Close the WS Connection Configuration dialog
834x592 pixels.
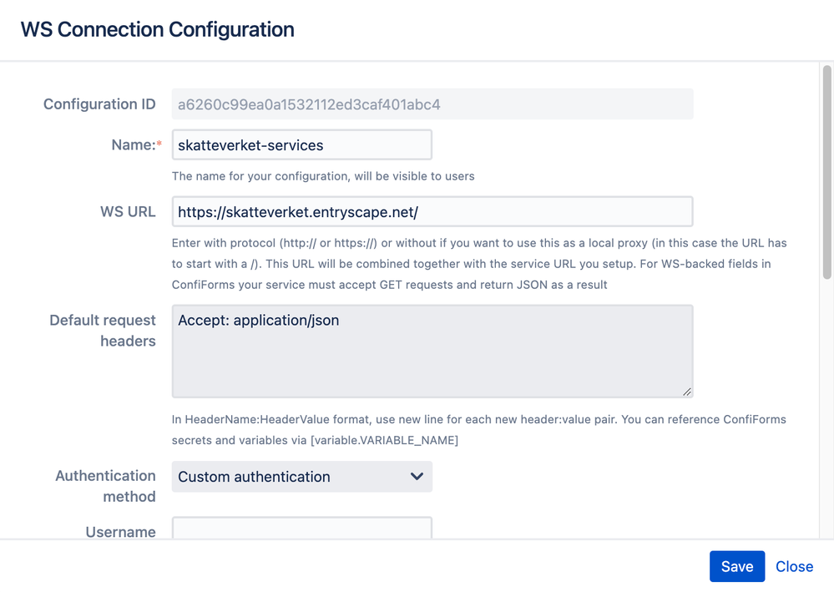794,566
